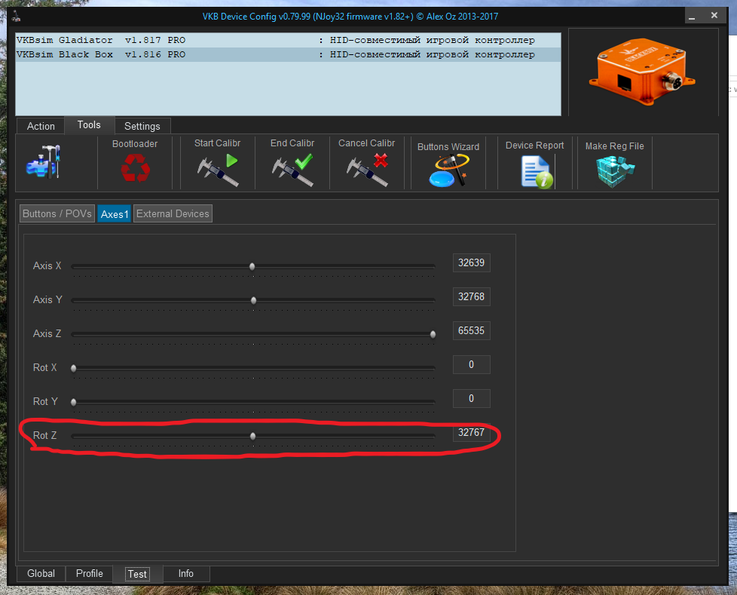Click the Rot X label

click(44, 367)
